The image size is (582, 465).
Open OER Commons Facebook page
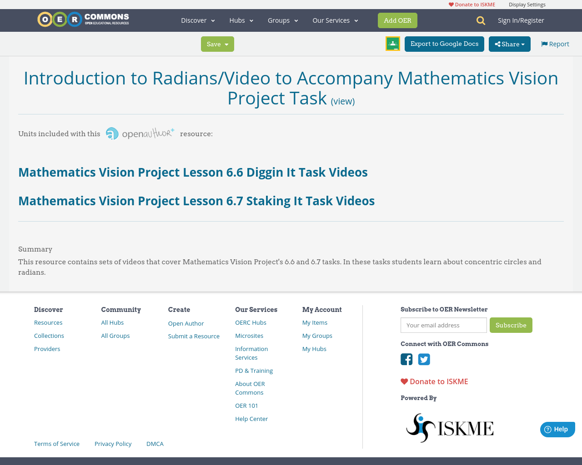(406, 359)
